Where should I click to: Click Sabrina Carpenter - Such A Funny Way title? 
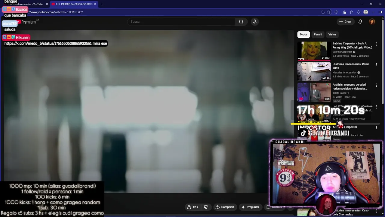352,46
